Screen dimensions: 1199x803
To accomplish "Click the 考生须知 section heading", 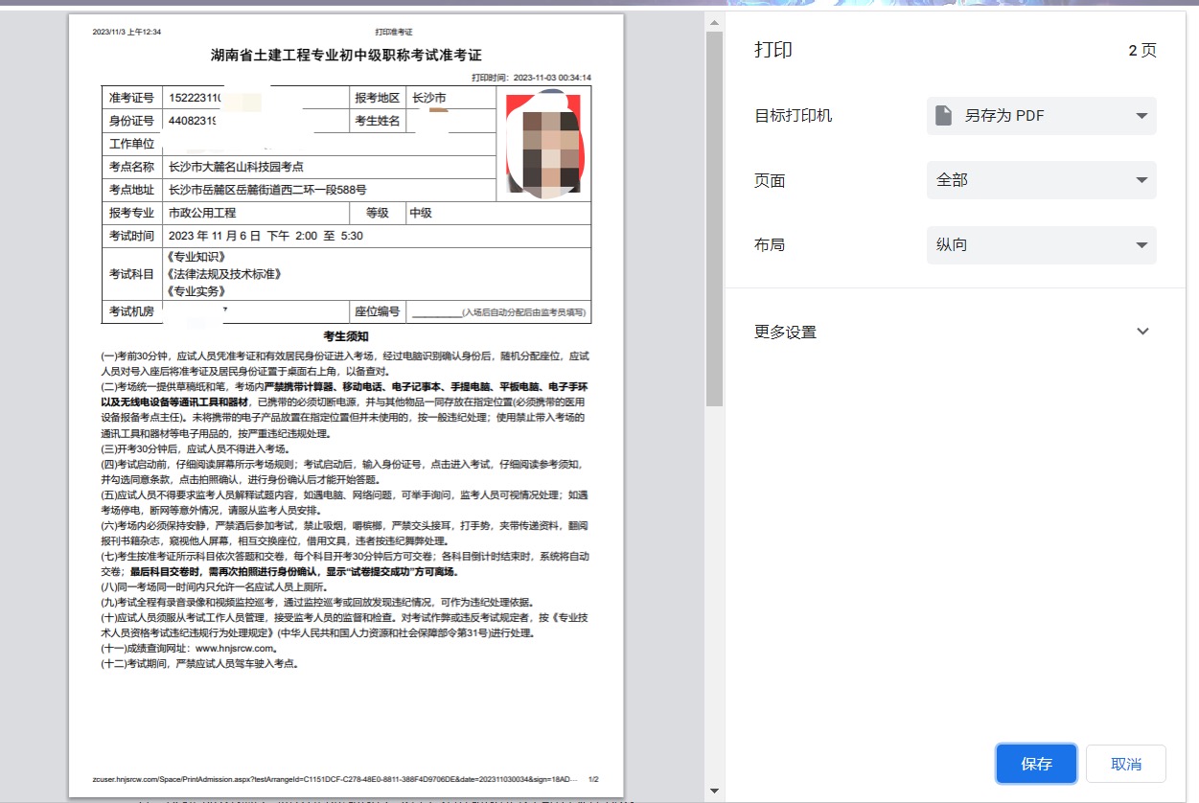I will 346,336.
